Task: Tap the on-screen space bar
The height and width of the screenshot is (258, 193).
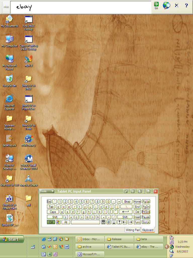Action: [85, 222]
